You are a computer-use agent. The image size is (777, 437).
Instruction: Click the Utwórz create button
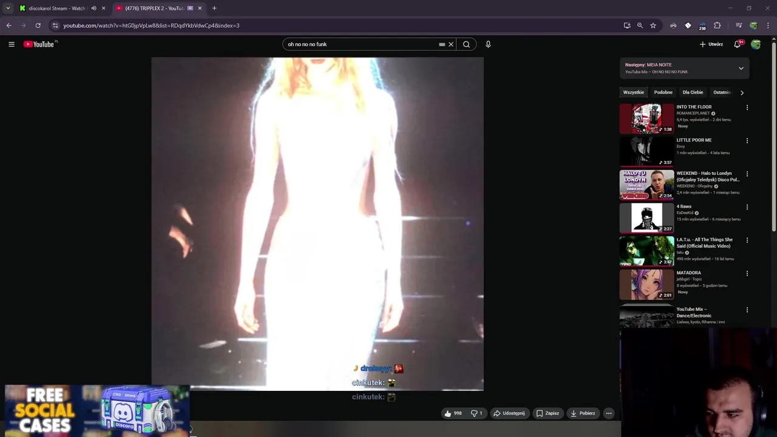(x=711, y=44)
